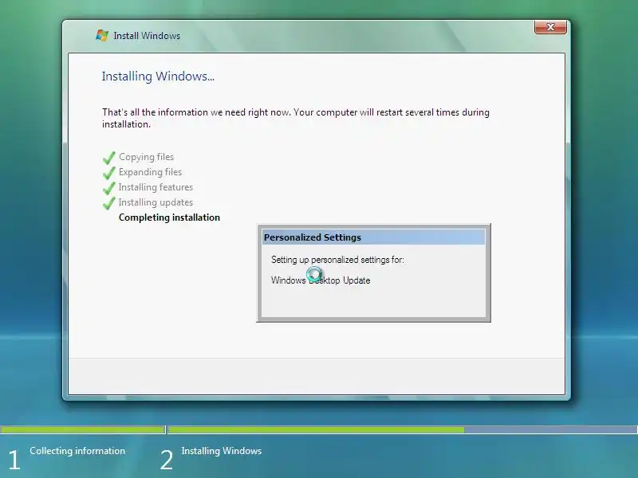Click the 'Installing Windows' stage label at bottom
Image resolution: width=638 pixels, height=478 pixels.
(x=222, y=451)
